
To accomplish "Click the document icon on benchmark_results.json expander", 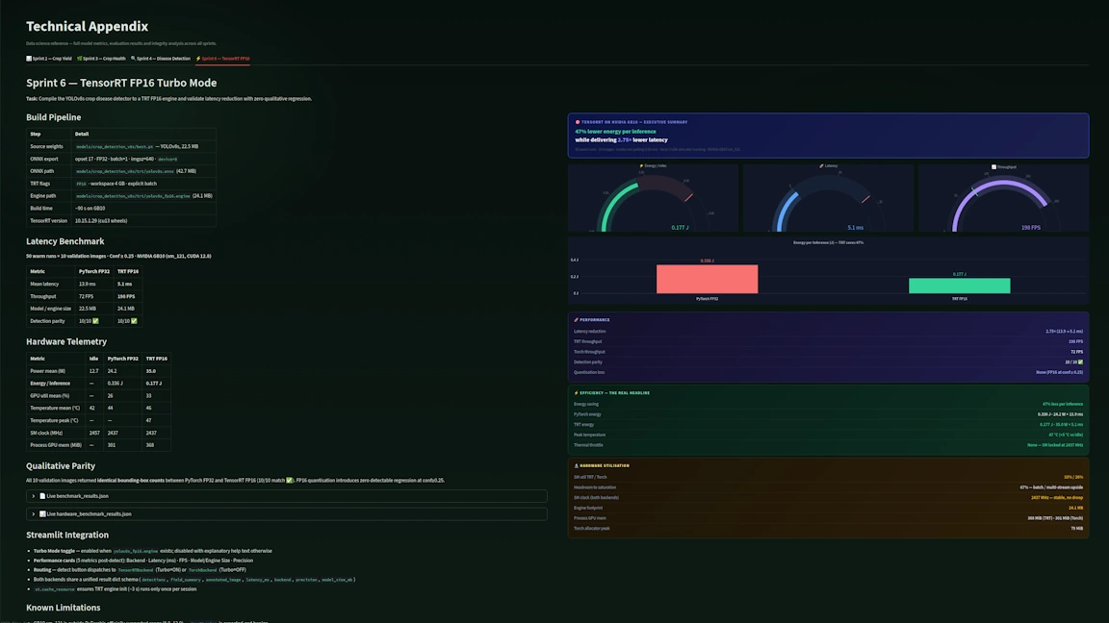I will 42,496.
